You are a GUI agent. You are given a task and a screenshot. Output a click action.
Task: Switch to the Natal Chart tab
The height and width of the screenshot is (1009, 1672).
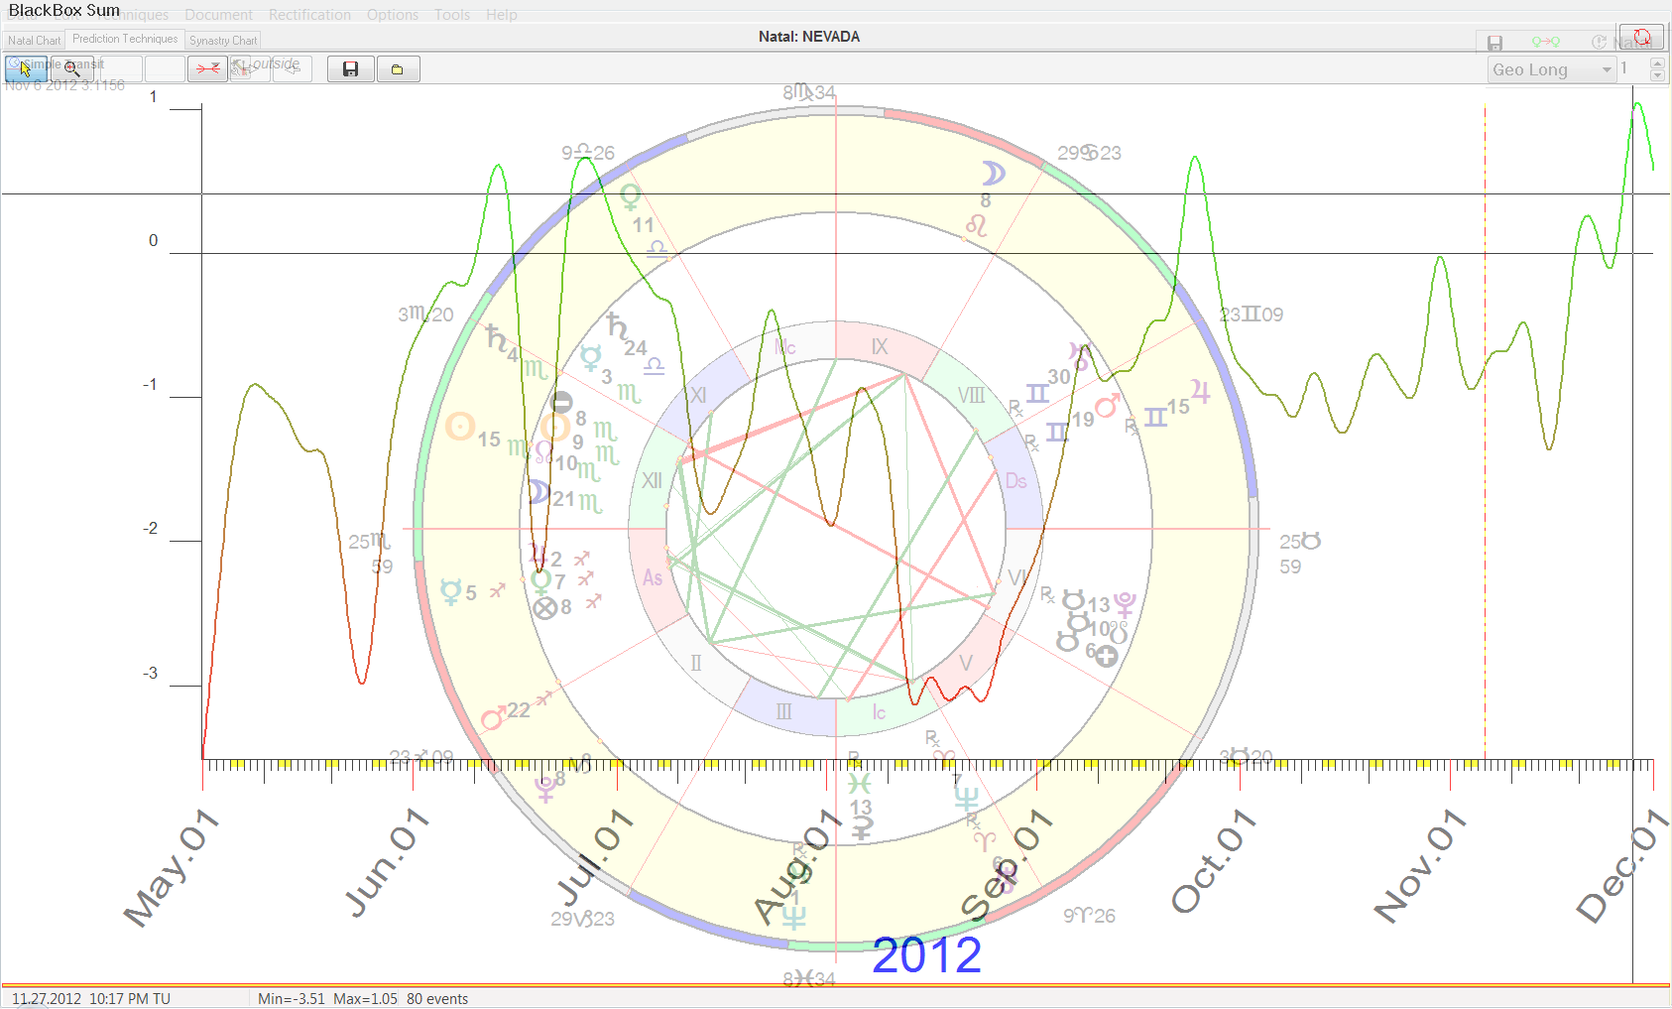pyautogui.click(x=34, y=41)
